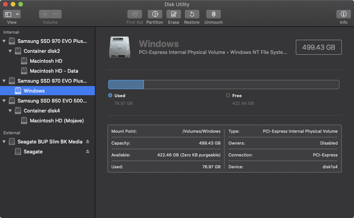Viewport: 354px width, 218px height.
Task: Collapse the Samsung SSD 850 EVO disk
Action: point(4,101)
